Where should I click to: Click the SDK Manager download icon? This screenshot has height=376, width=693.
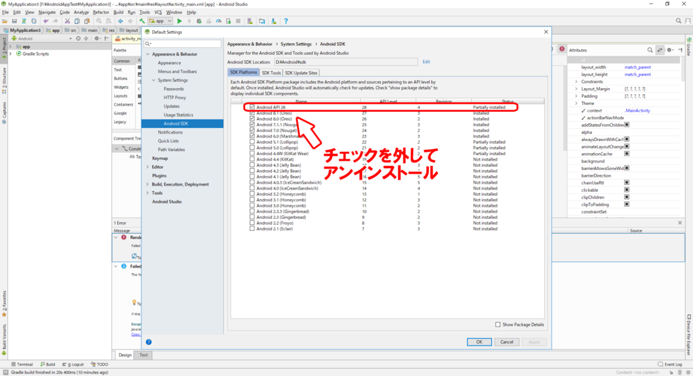[x=273, y=21]
